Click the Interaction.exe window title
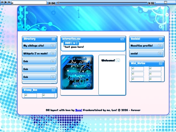The width and height of the screenshot is (176, 132). tap(71, 39)
